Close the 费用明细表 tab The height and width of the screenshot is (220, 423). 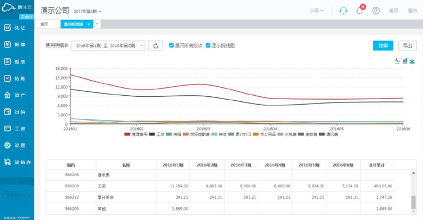[89, 24]
